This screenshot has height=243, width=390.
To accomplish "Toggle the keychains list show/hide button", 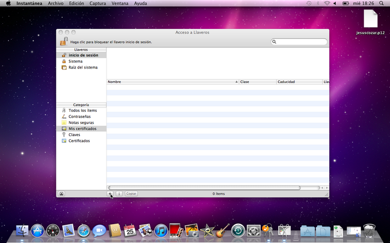I will 61,194.
